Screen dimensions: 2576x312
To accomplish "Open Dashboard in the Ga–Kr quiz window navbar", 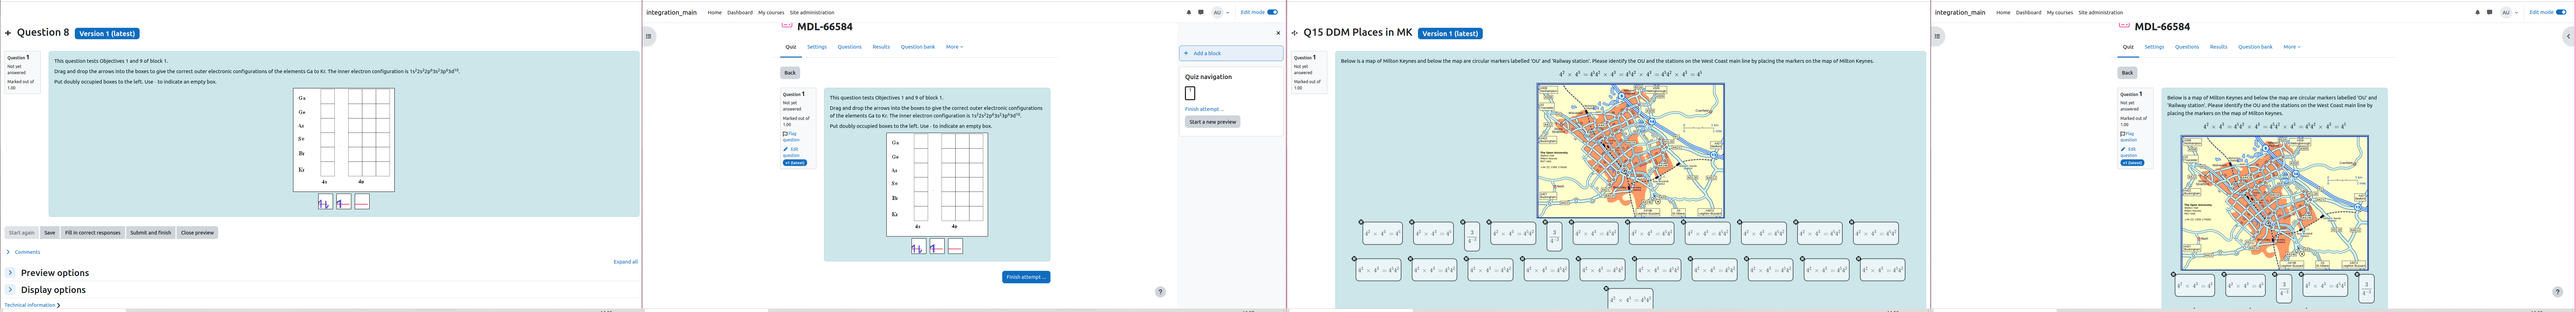I will (740, 13).
